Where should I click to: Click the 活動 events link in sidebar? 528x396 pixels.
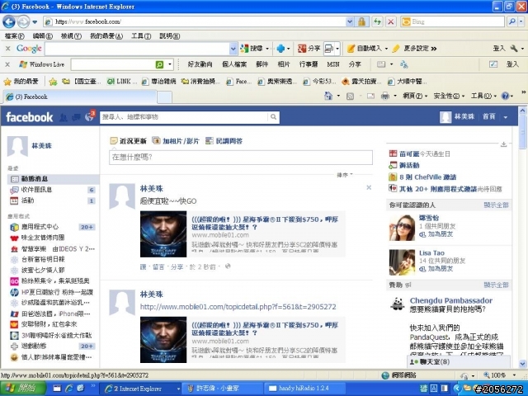click(27, 200)
